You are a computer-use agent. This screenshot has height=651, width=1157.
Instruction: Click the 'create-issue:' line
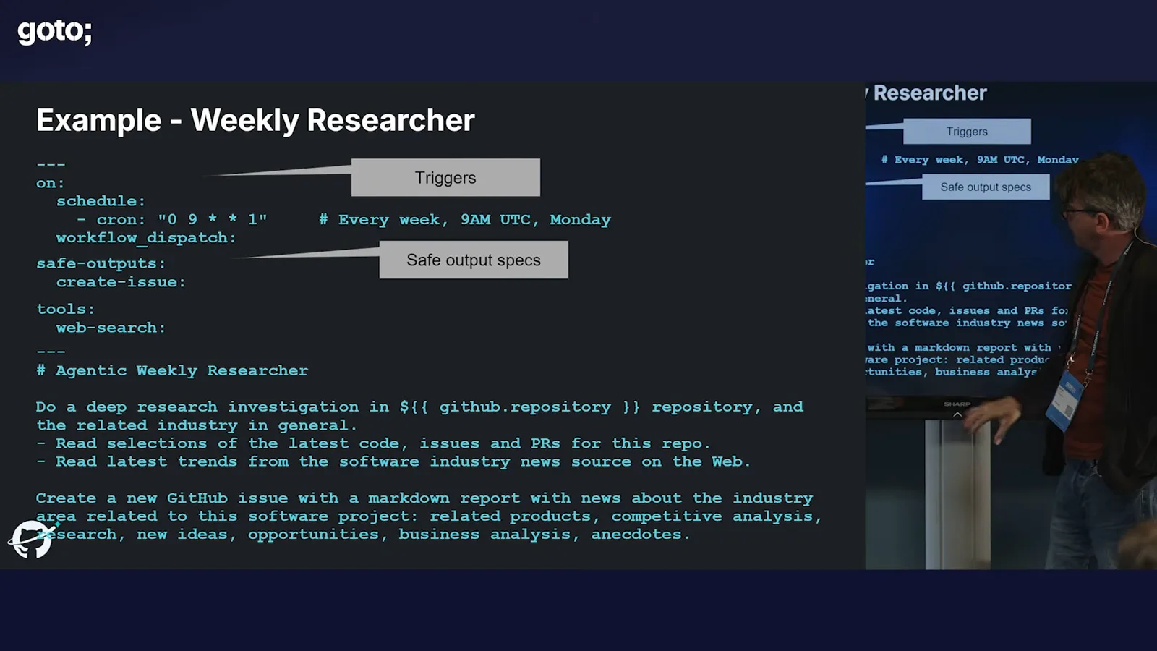[121, 282]
